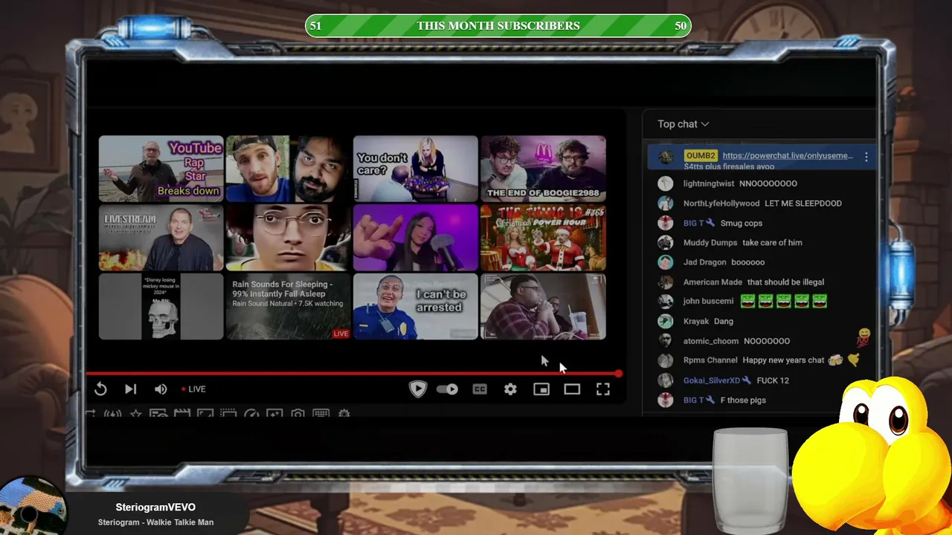The image size is (952, 535).
Task: Click Gokai_SilverXD's chat avatar
Action: [x=666, y=380]
